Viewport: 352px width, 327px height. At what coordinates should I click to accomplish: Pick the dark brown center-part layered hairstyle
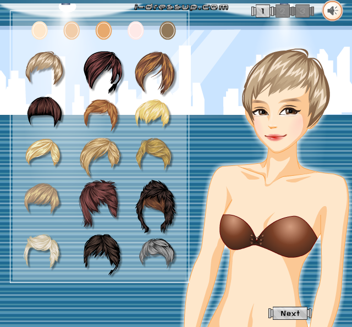coord(102,254)
